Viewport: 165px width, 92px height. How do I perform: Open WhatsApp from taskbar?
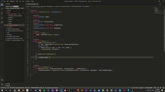coord(103,90)
